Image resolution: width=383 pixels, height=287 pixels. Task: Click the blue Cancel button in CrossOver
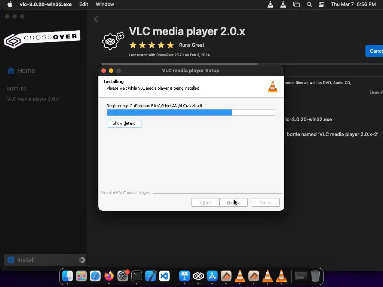[x=374, y=51]
